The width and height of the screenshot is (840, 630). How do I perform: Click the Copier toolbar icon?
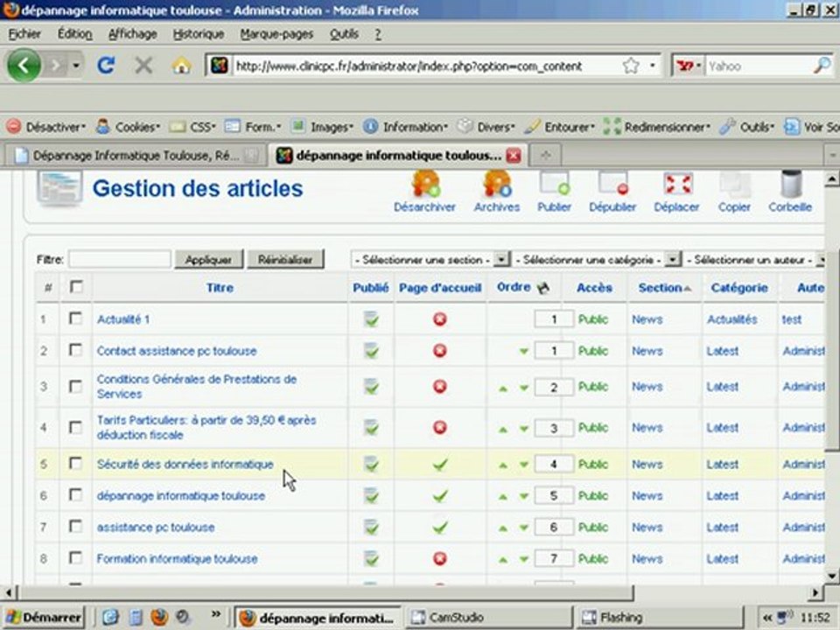[x=734, y=192]
